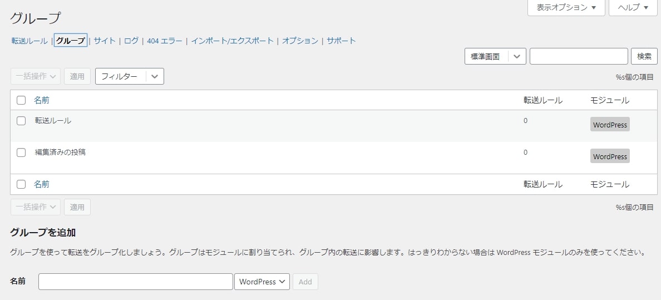This screenshot has width=661, height=300.
Task: Open the top 一括操作 bulk actions dropdown
Action: [36, 76]
